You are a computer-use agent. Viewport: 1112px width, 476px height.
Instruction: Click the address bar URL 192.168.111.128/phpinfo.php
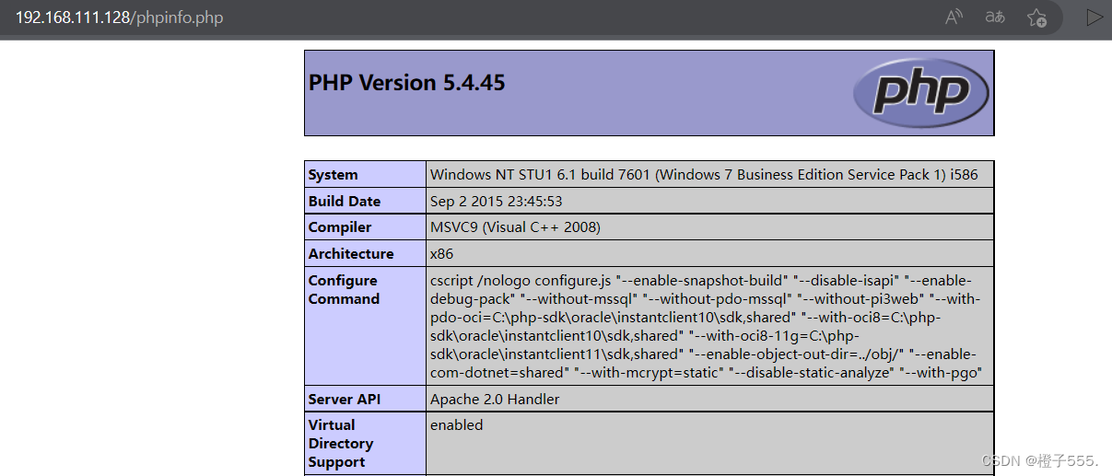pos(120,17)
